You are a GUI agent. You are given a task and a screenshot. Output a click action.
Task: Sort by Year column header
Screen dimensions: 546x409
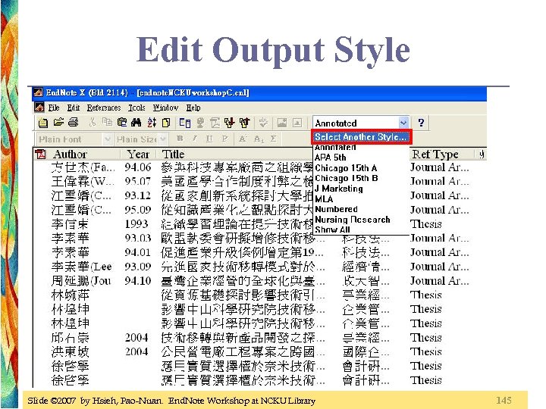pyautogui.click(x=138, y=154)
